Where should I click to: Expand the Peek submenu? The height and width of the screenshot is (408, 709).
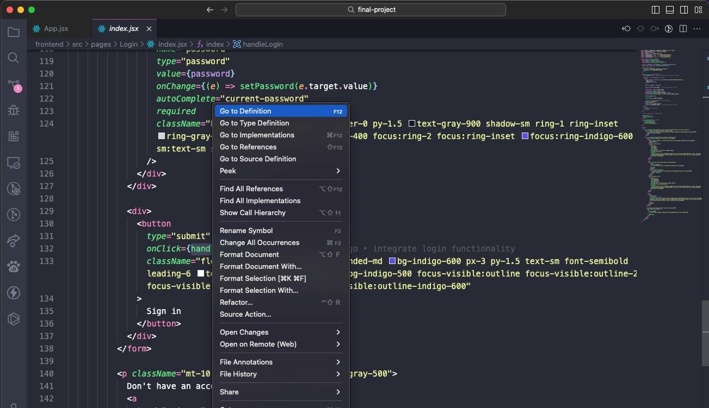click(x=280, y=171)
